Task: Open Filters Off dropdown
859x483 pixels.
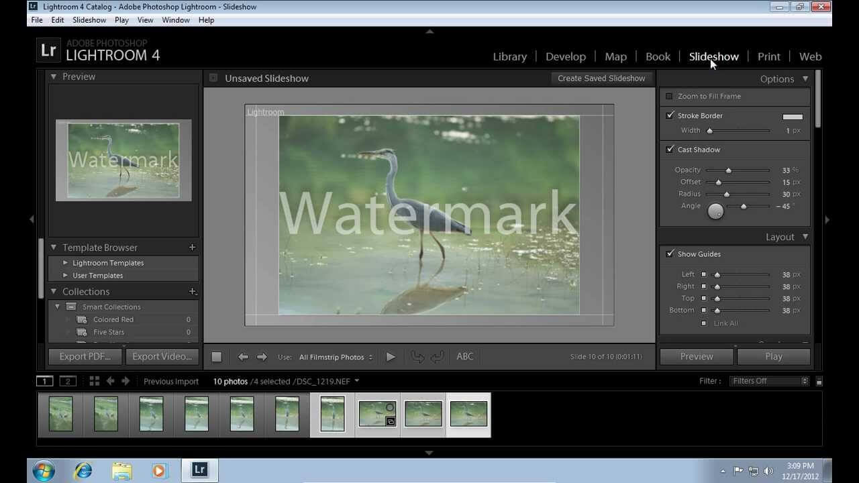Action: point(770,381)
